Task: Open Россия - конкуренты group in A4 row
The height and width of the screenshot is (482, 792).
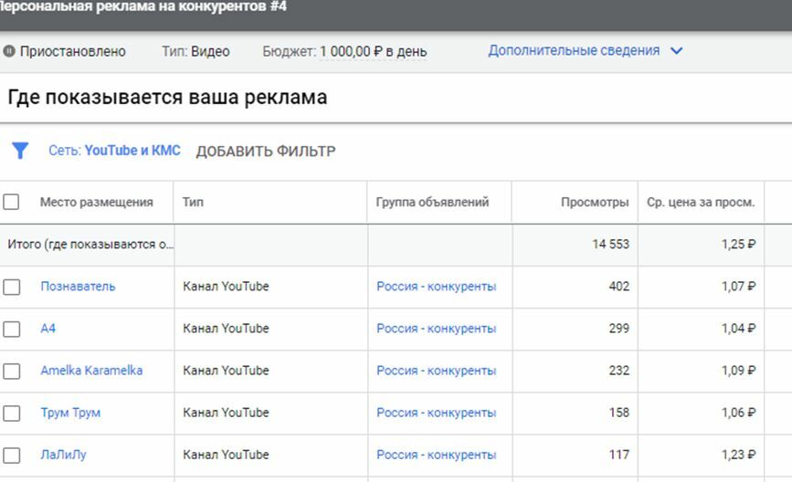Action: click(437, 329)
